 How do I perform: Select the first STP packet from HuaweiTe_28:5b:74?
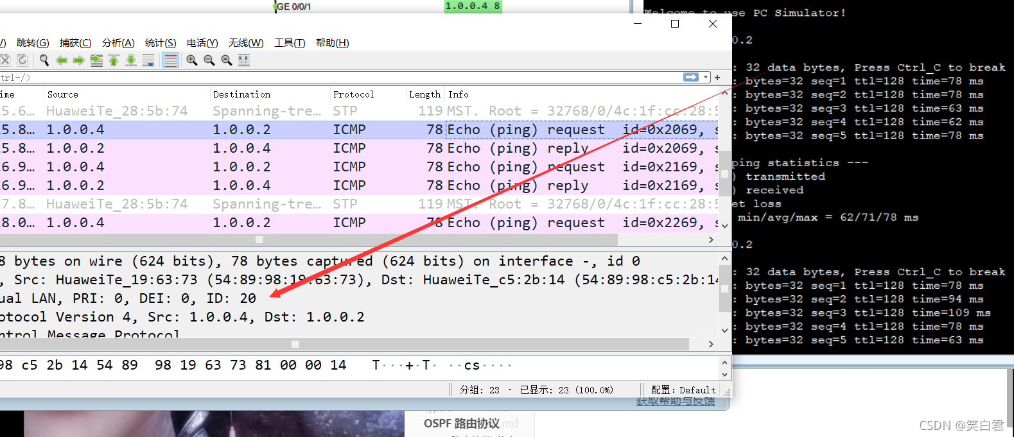(x=359, y=111)
